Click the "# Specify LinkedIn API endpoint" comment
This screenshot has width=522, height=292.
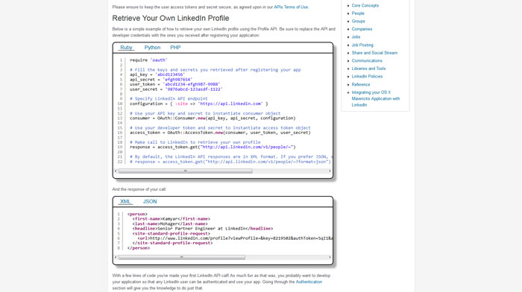tap(169, 99)
